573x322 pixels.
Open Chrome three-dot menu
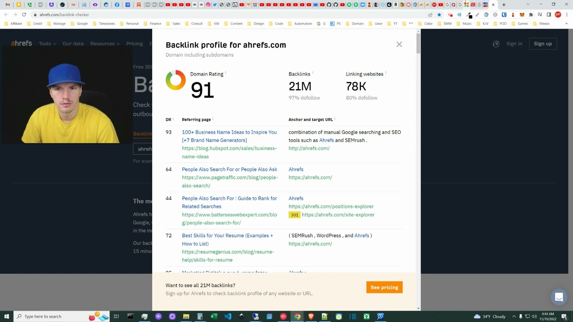567,15
